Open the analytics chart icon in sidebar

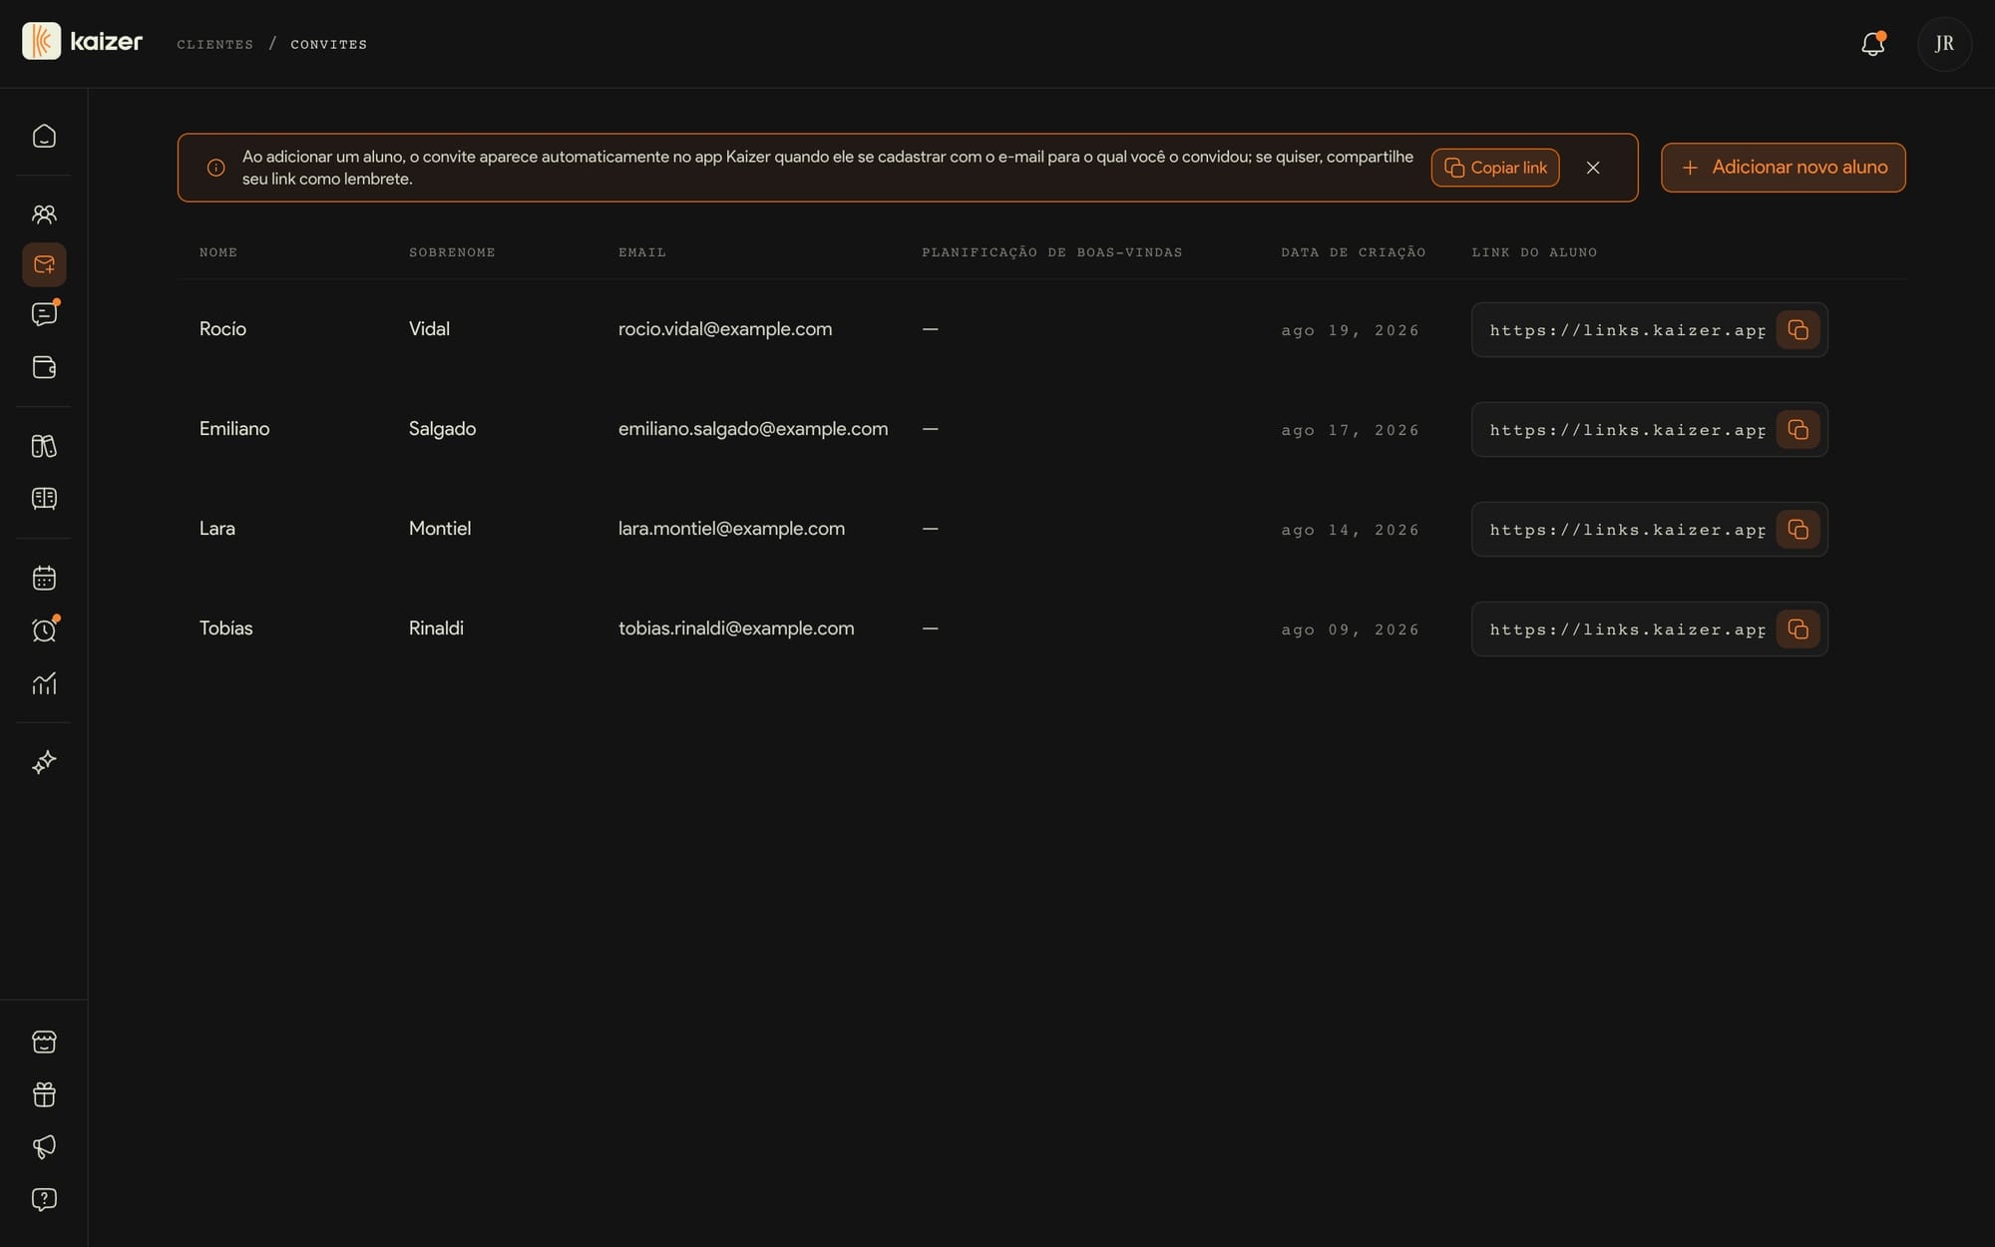click(44, 683)
